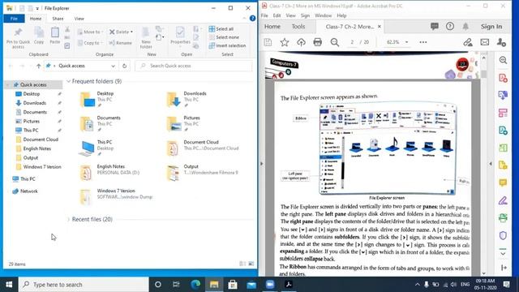This screenshot has width=519, height=292.
Task: Open the Downloads frequent folder
Action: [186, 99]
